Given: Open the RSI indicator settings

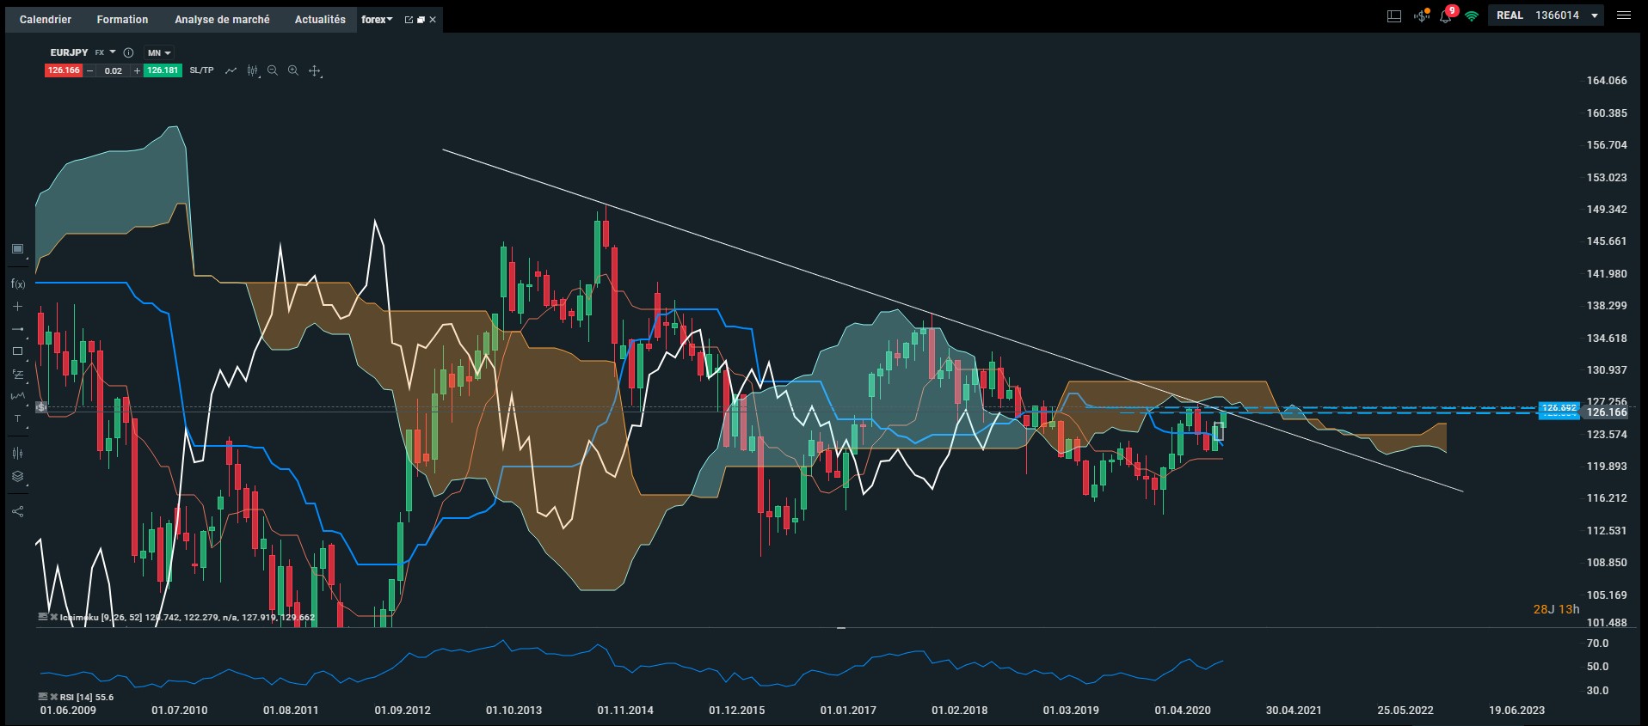Looking at the screenshot, I should point(43,697).
